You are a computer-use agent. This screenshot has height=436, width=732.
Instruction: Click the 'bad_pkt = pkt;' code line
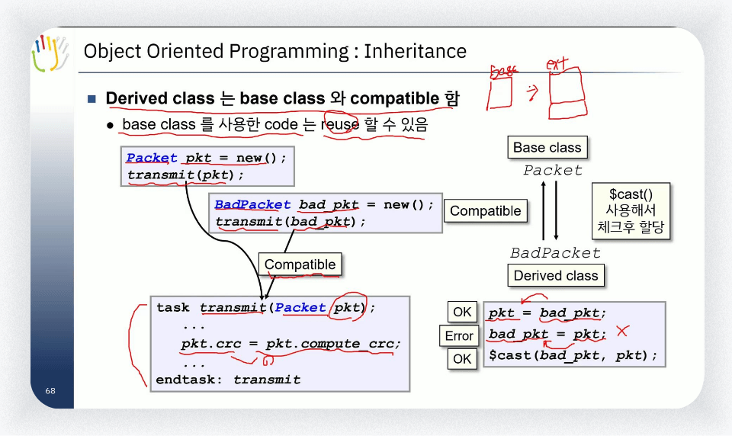[547, 334]
